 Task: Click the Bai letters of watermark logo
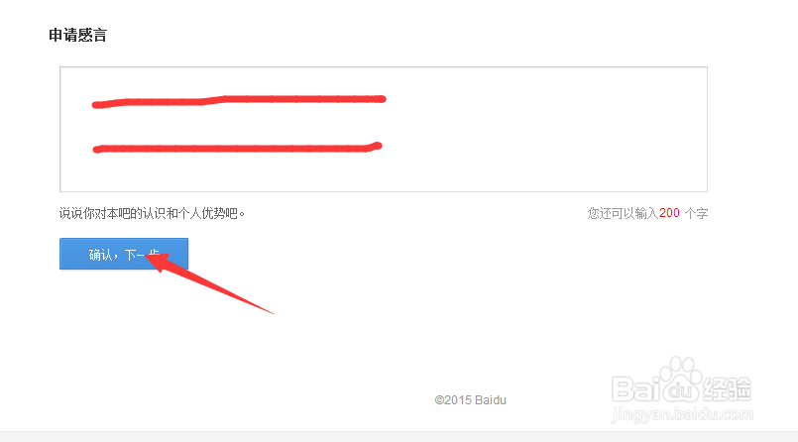coord(636,389)
